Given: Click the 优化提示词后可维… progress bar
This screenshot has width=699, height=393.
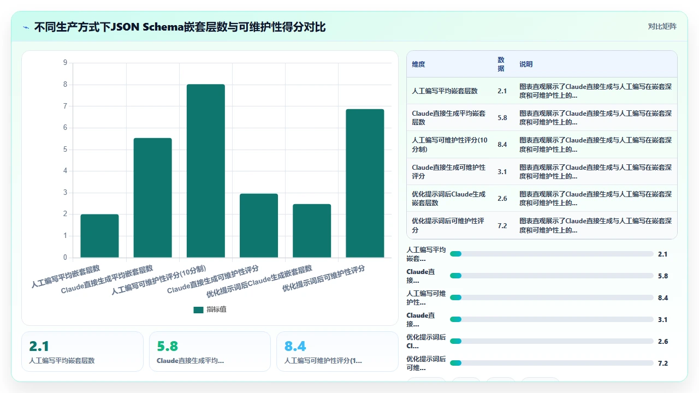Looking at the screenshot, I should coord(552,363).
